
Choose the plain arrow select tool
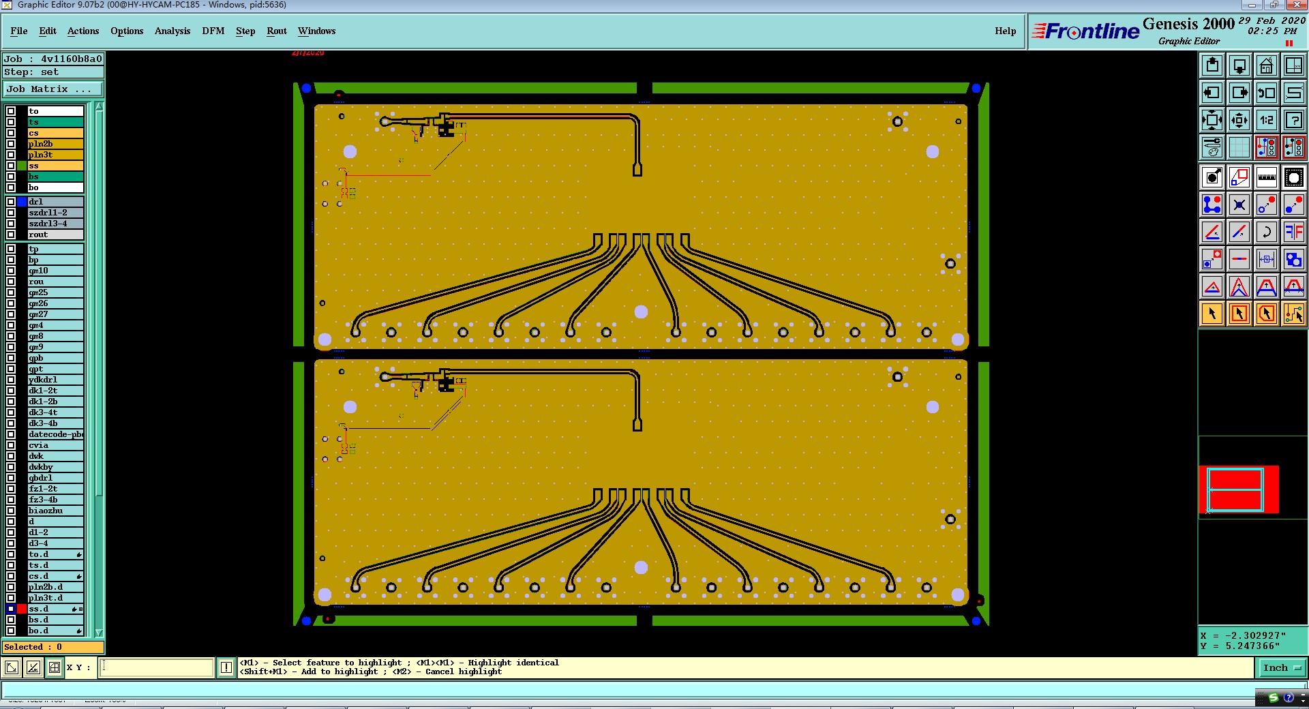coord(1212,314)
